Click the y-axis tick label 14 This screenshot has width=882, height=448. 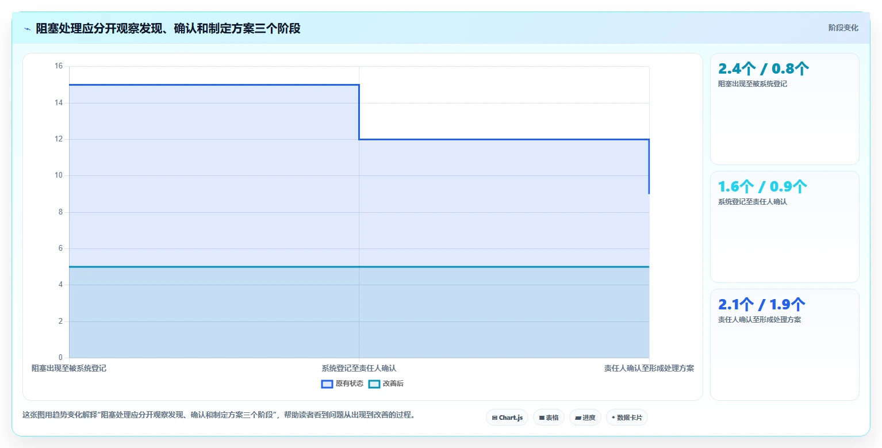pos(59,103)
